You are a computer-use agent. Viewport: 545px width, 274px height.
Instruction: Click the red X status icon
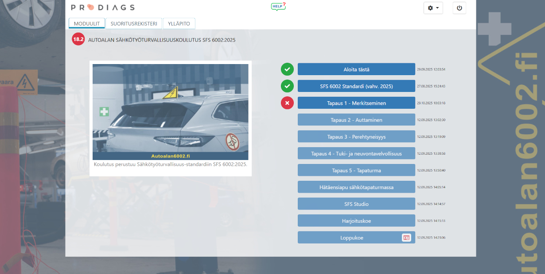(x=288, y=103)
